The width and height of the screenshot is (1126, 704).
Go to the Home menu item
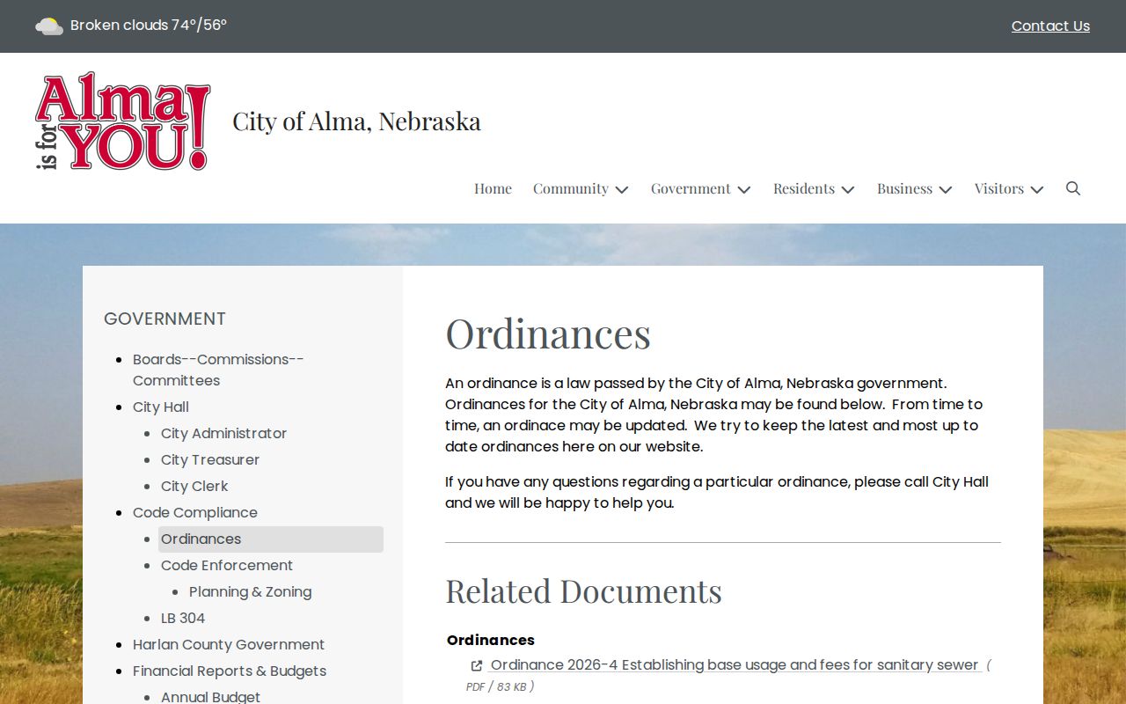point(493,188)
